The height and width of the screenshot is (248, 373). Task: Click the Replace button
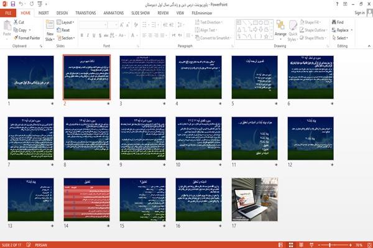342,30
